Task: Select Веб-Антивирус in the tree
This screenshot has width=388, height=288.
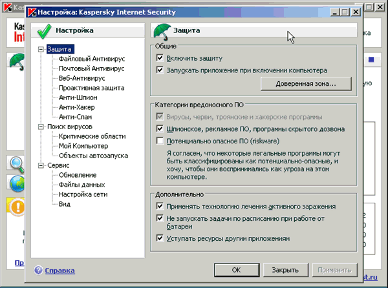Action: tap(81, 78)
